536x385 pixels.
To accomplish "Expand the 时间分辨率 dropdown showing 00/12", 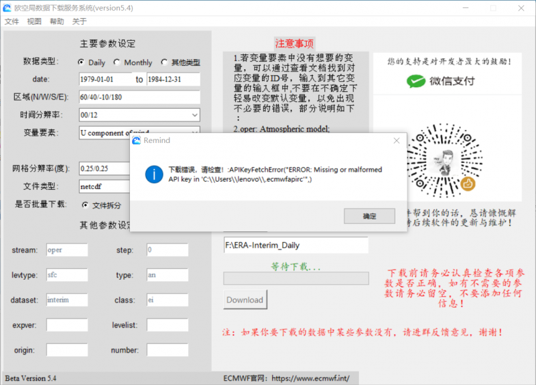I will 194,115.
